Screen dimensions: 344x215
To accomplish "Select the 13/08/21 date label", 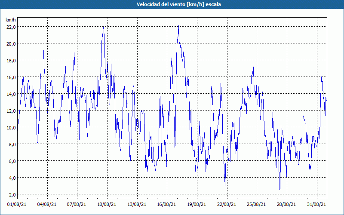I will point(137,204).
